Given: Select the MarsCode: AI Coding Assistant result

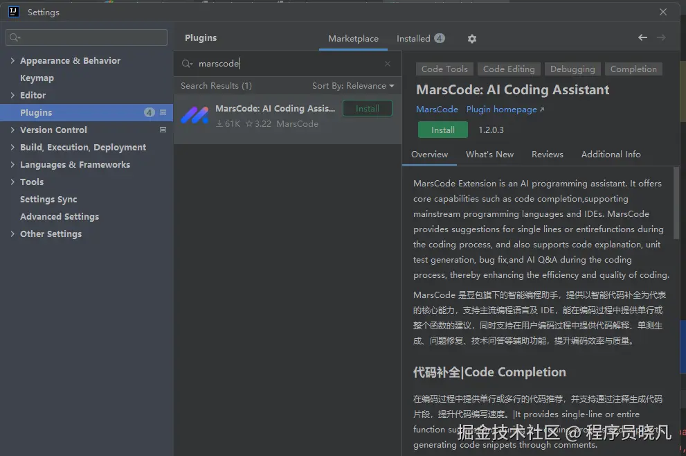Looking at the screenshot, I should click(x=287, y=119).
